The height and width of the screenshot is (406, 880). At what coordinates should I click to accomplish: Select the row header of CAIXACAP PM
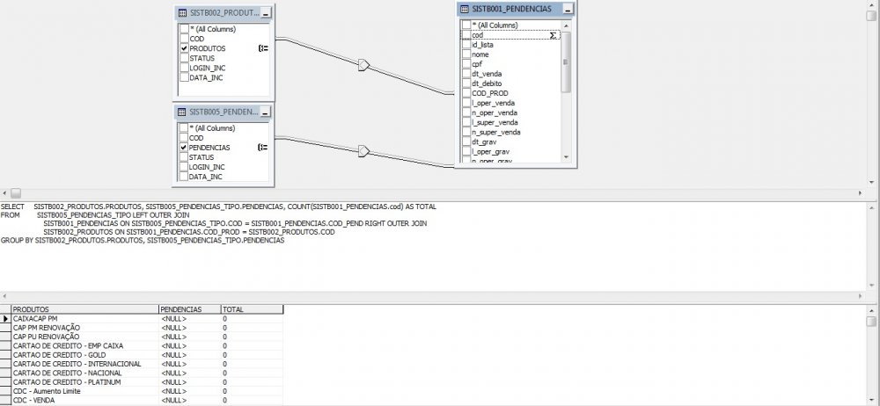tap(5, 318)
